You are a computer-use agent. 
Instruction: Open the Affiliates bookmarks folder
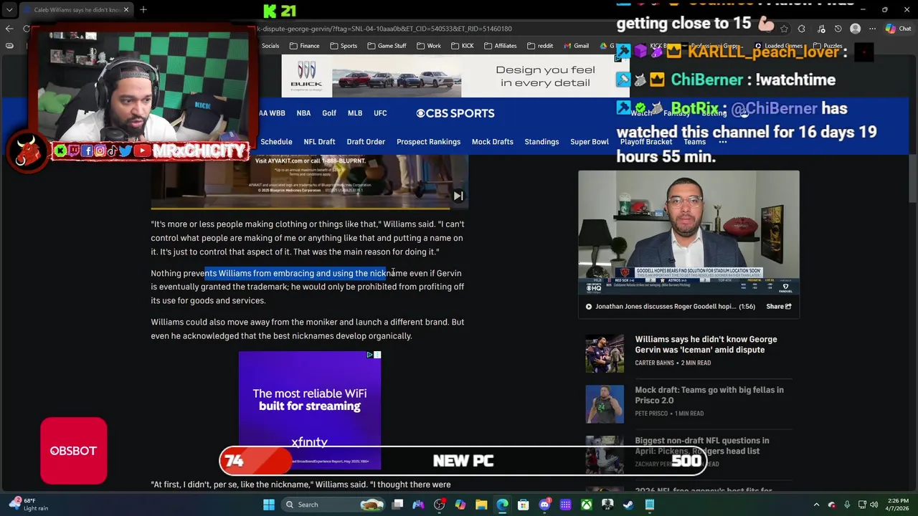(500, 46)
